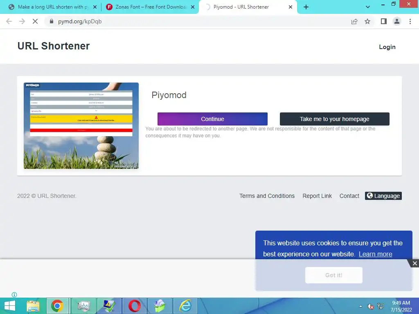
Task: Restore down the Chrome window
Action: [393, 4]
